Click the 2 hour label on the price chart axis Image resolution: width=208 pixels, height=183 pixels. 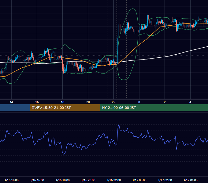pos(165,102)
